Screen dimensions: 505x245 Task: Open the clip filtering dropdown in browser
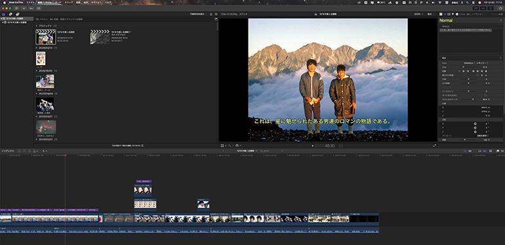click(199, 14)
